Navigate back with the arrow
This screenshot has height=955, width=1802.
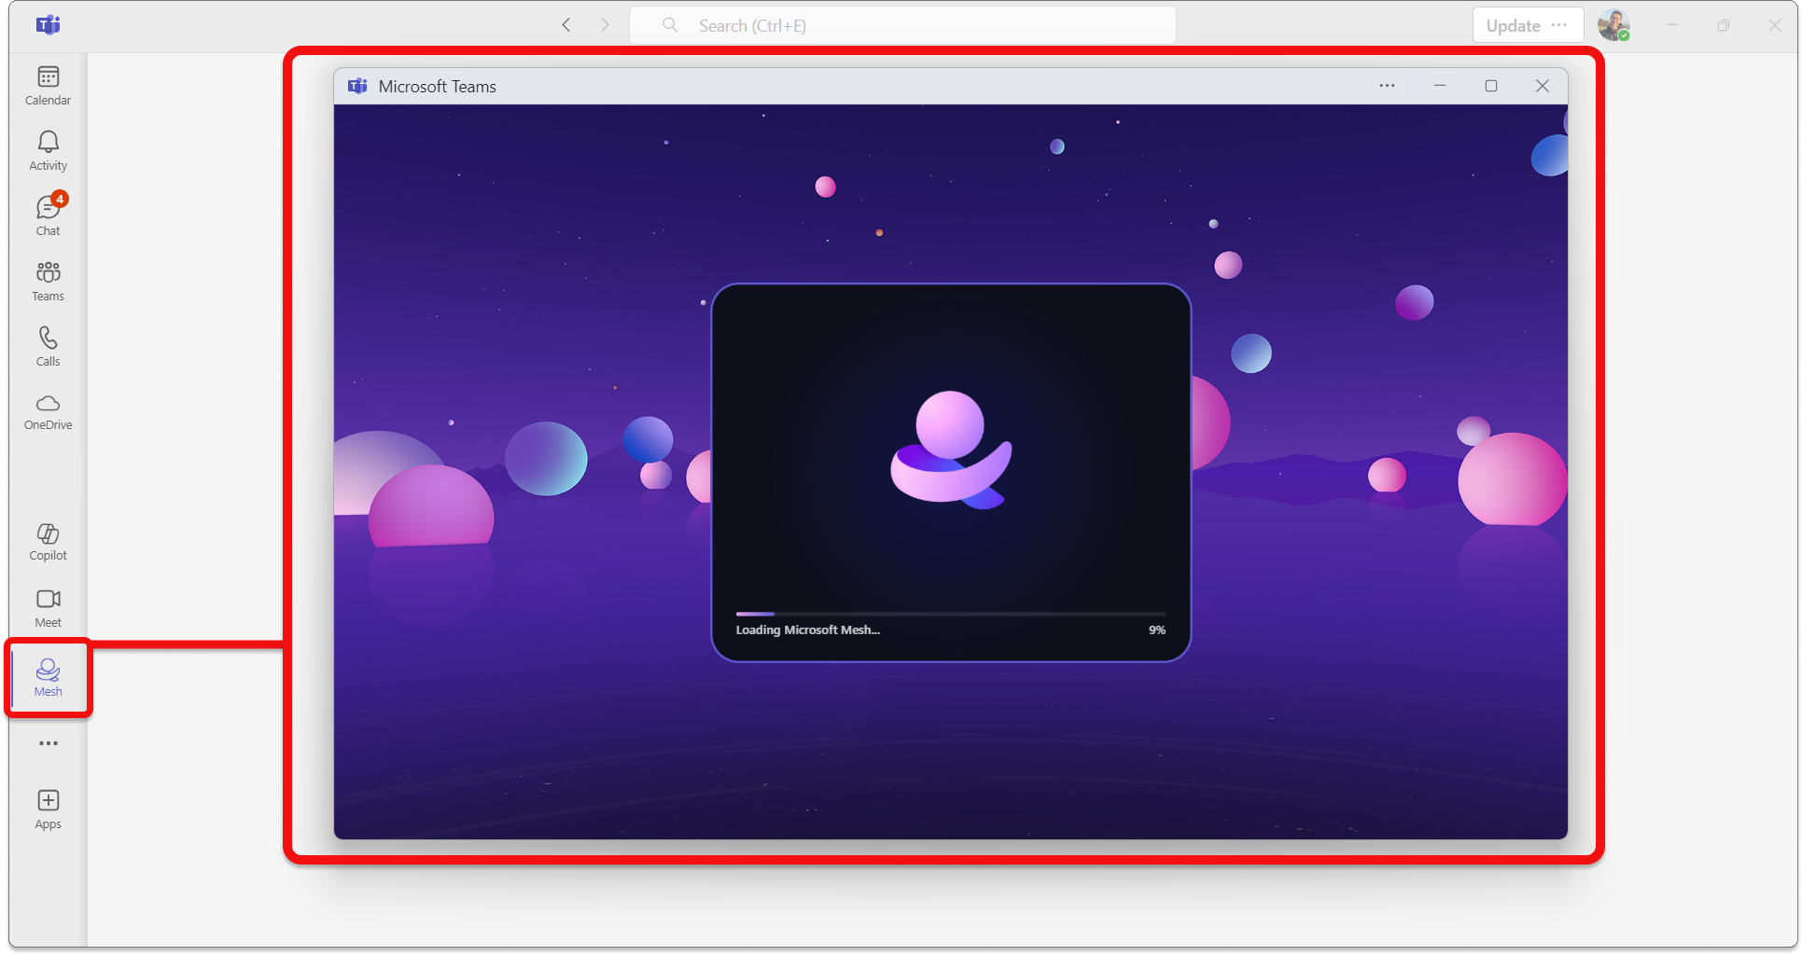coord(566,25)
